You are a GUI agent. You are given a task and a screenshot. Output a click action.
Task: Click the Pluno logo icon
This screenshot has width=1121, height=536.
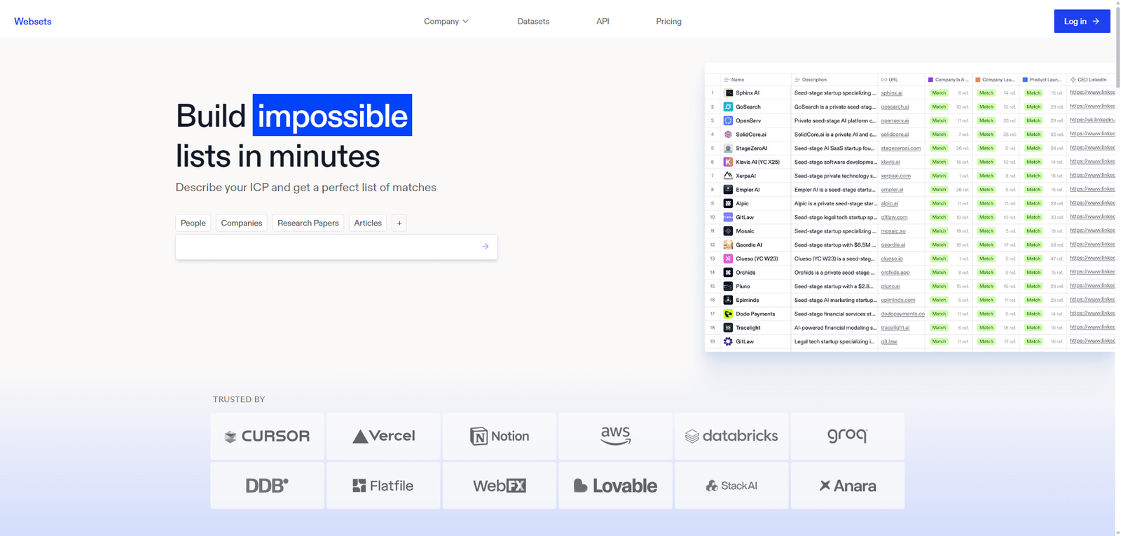click(728, 286)
